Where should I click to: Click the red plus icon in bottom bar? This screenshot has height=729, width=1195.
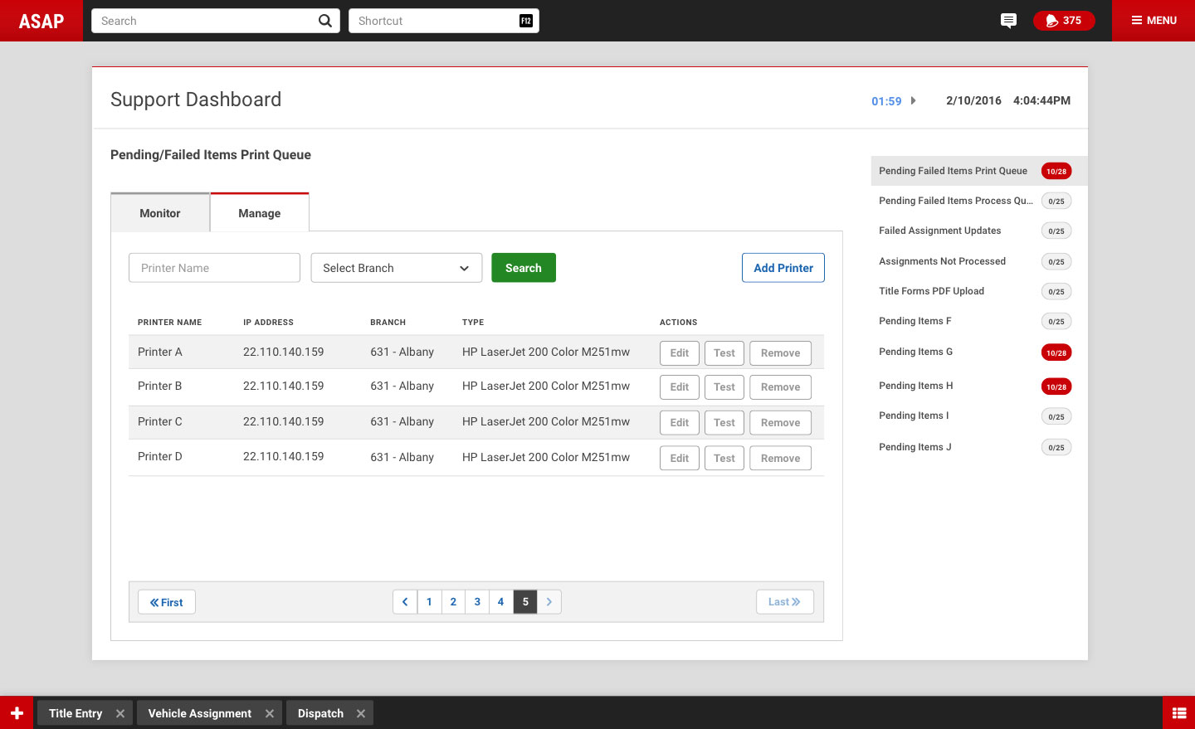[17, 713]
